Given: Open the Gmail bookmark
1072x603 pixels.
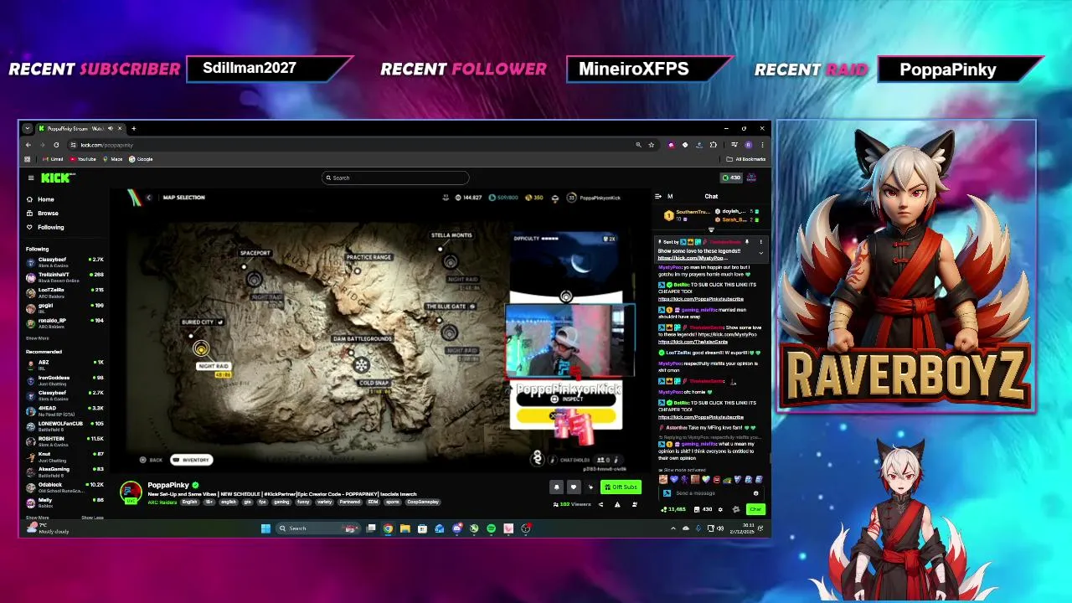Looking at the screenshot, I should (53, 159).
